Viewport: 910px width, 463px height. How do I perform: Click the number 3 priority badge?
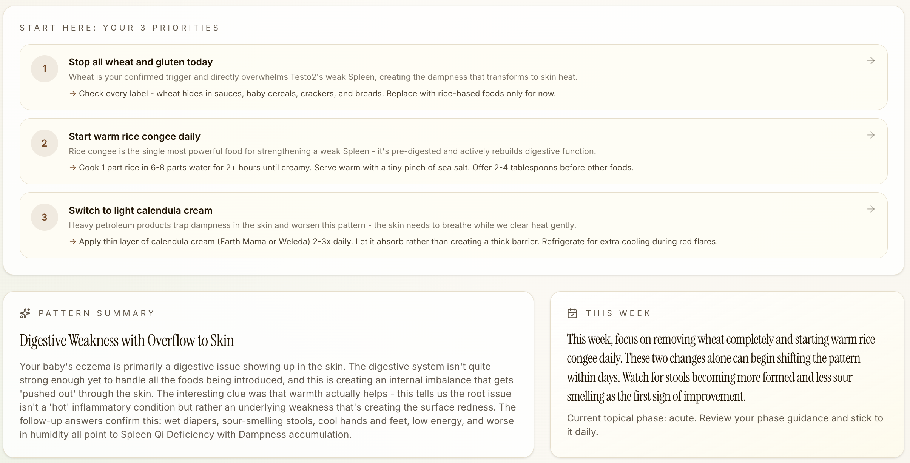pyautogui.click(x=44, y=217)
